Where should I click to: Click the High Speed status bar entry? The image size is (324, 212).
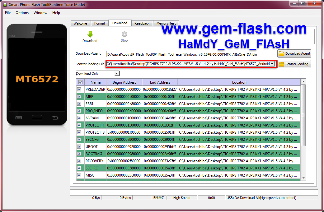182,198
